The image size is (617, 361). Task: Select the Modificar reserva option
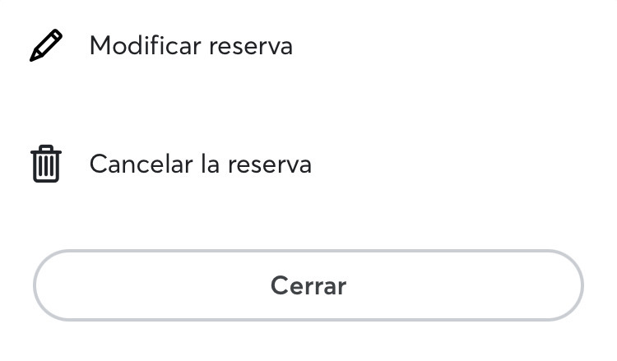(191, 45)
